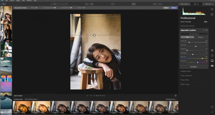The height and width of the screenshot is (115, 215).
Task: Open the Portrait face icon tab
Action: tap(212, 61)
